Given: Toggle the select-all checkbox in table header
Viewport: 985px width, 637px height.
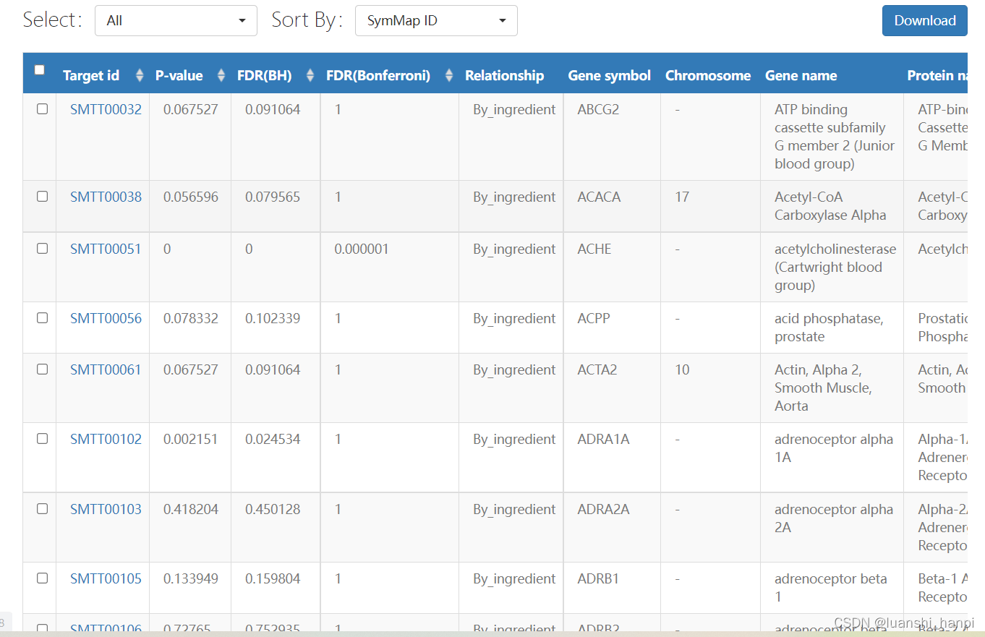Looking at the screenshot, I should tap(40, 70).
